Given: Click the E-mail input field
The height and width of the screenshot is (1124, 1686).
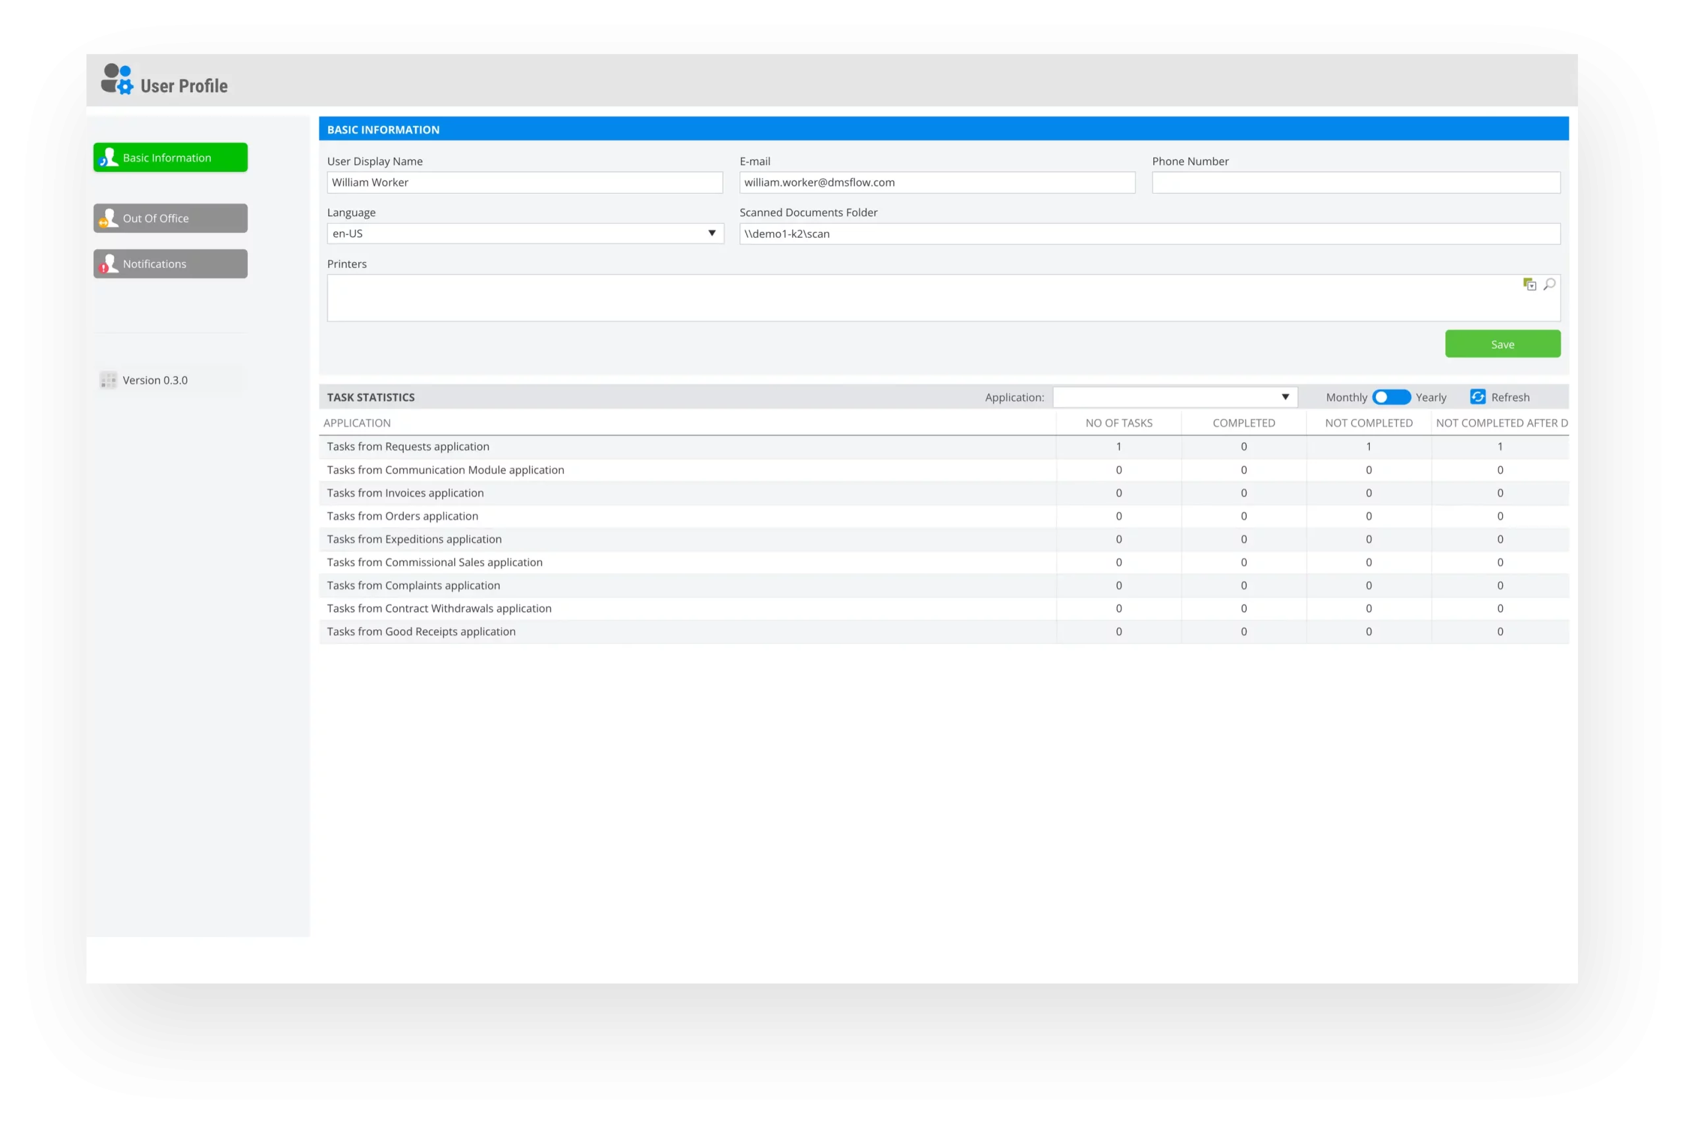Looking at the screenshot, I should coord(937,183).
